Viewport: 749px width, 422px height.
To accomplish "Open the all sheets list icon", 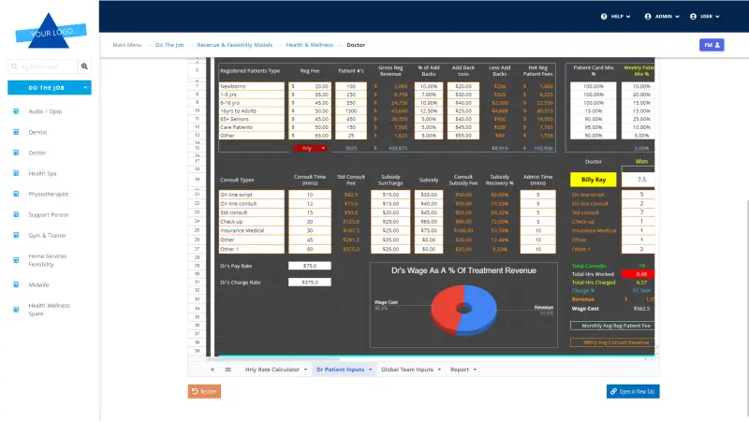I will click(228, 370).
